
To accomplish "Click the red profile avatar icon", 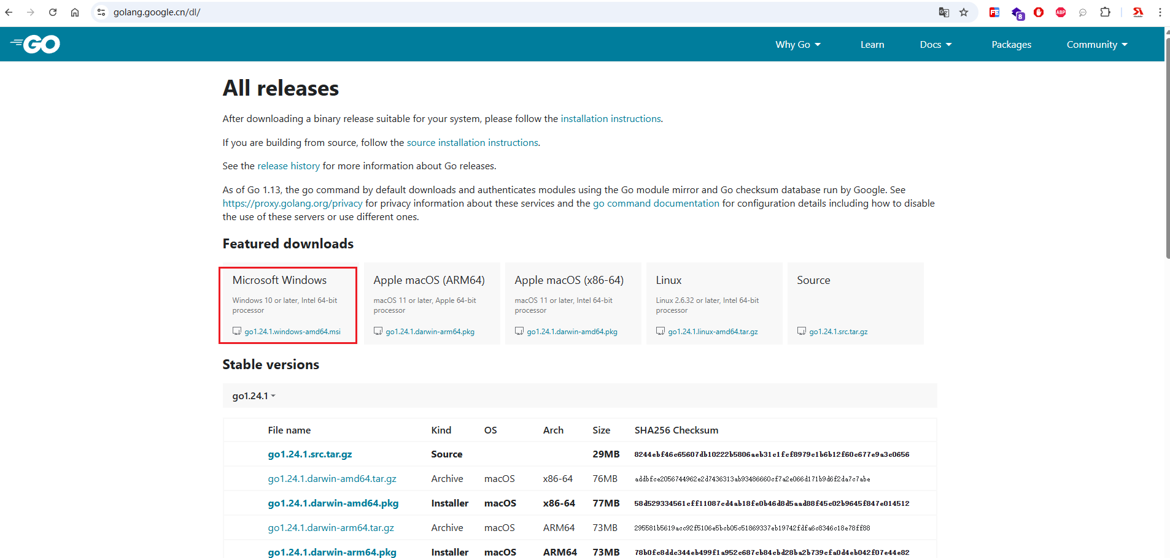I will [1138, 12].
